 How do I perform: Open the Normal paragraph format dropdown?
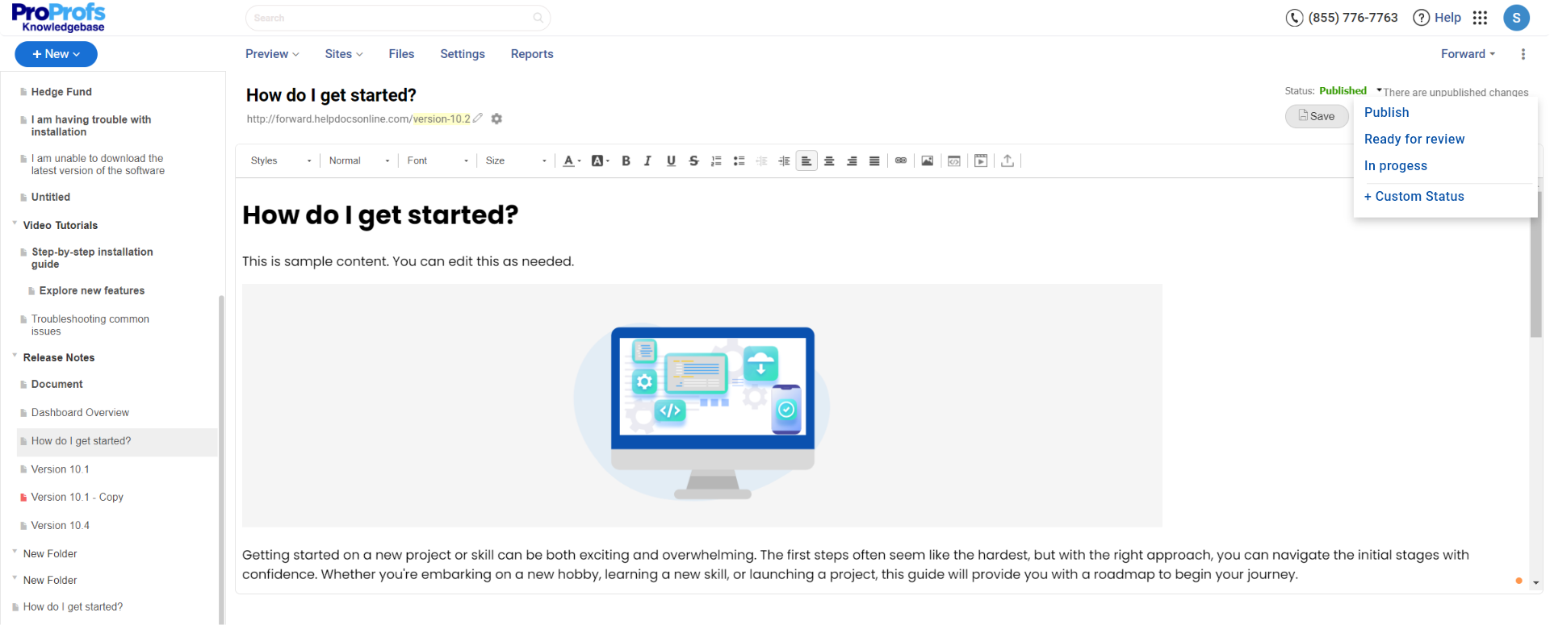pyautogui.click(x=359, y=160)
